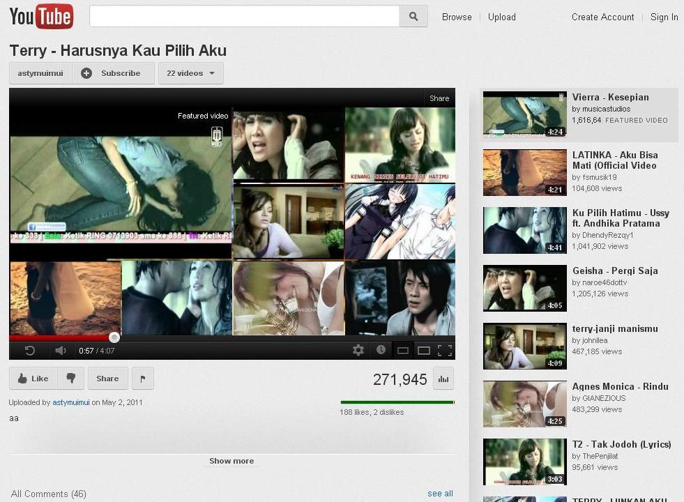Seek in the video progress bar
Viewport: 684px width, 502px height.
[232, 337]
